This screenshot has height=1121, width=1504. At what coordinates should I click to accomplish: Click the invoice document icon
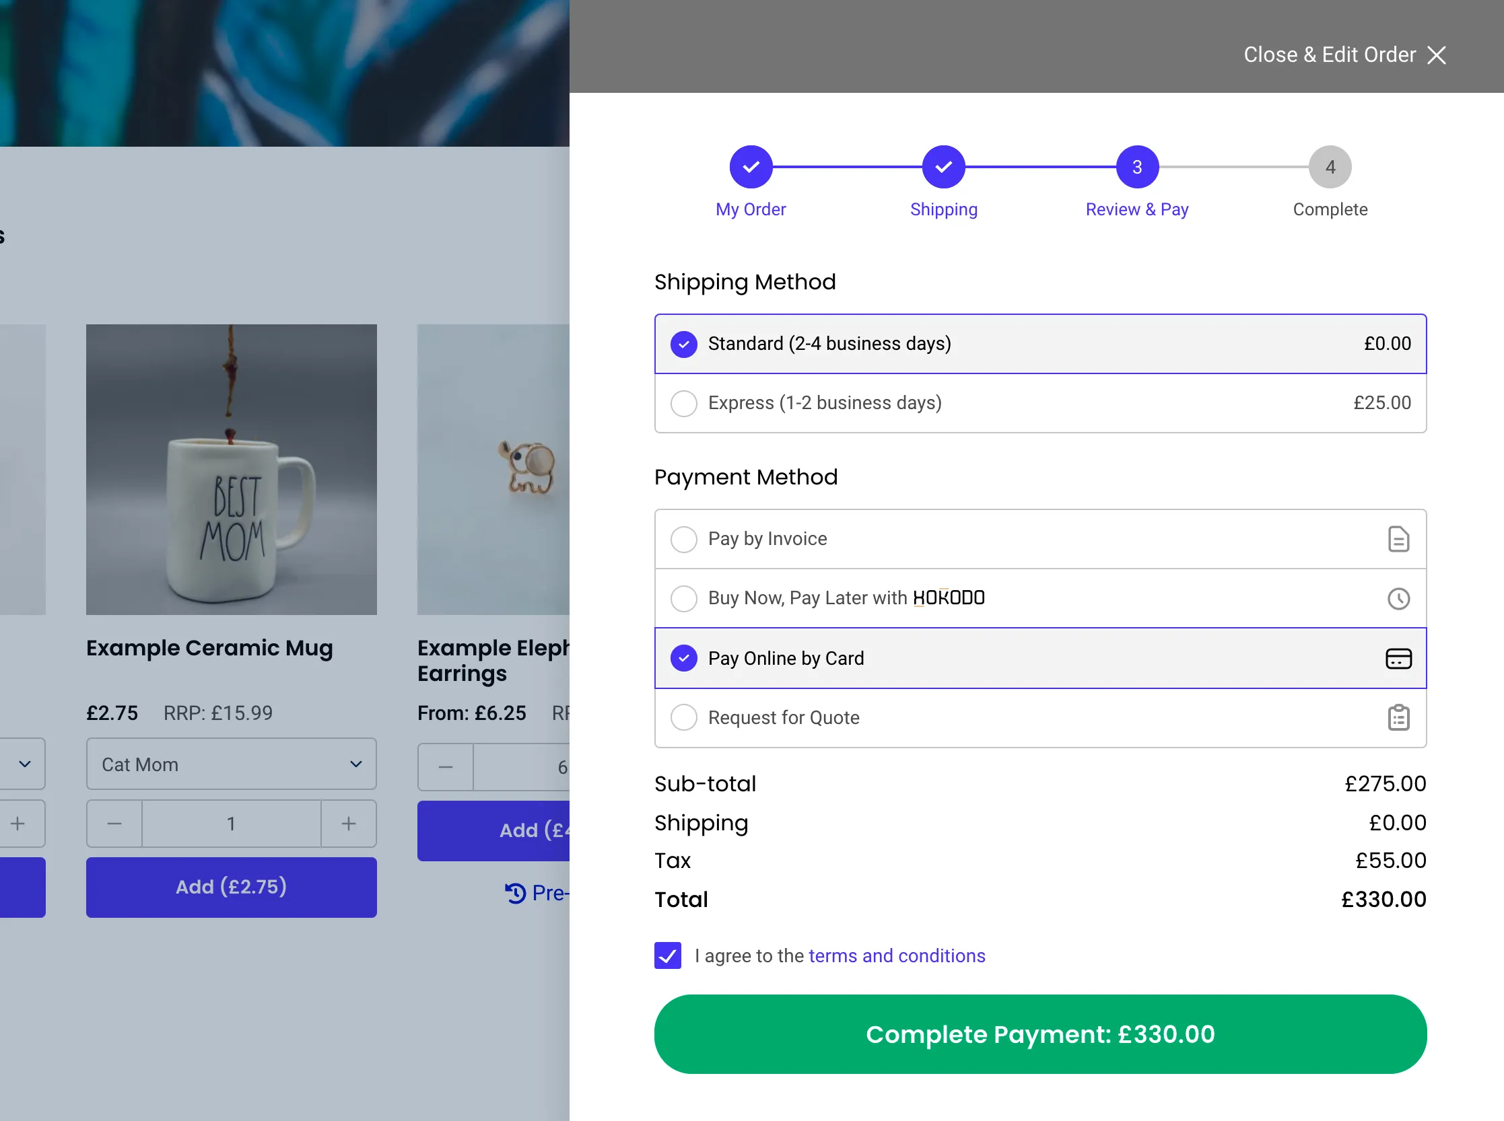[x=1398, y=539]
